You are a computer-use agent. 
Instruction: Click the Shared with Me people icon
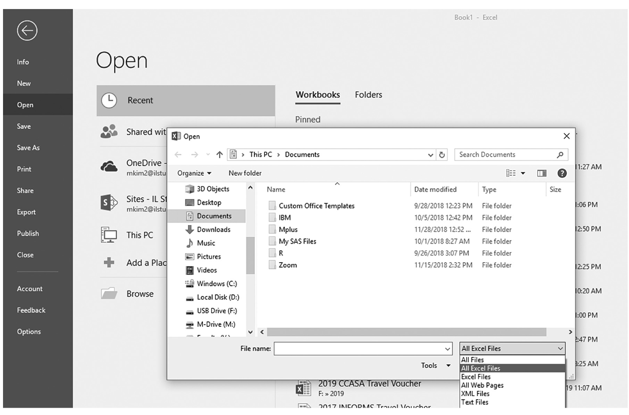109,131
